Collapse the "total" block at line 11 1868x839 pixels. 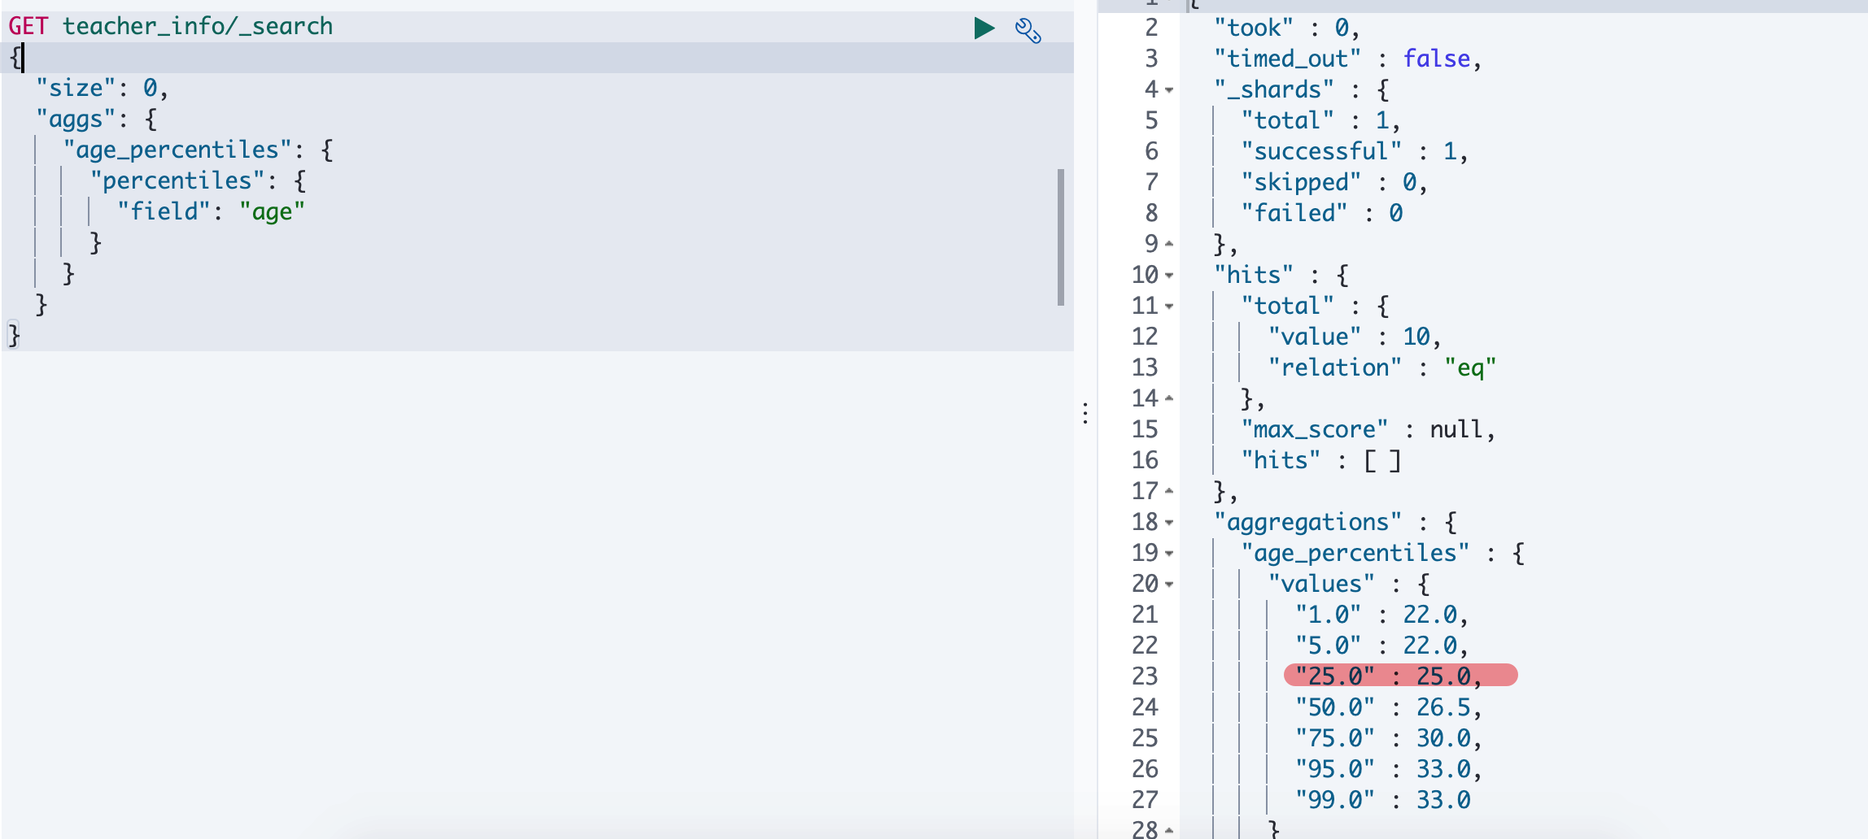(1169, 306)
